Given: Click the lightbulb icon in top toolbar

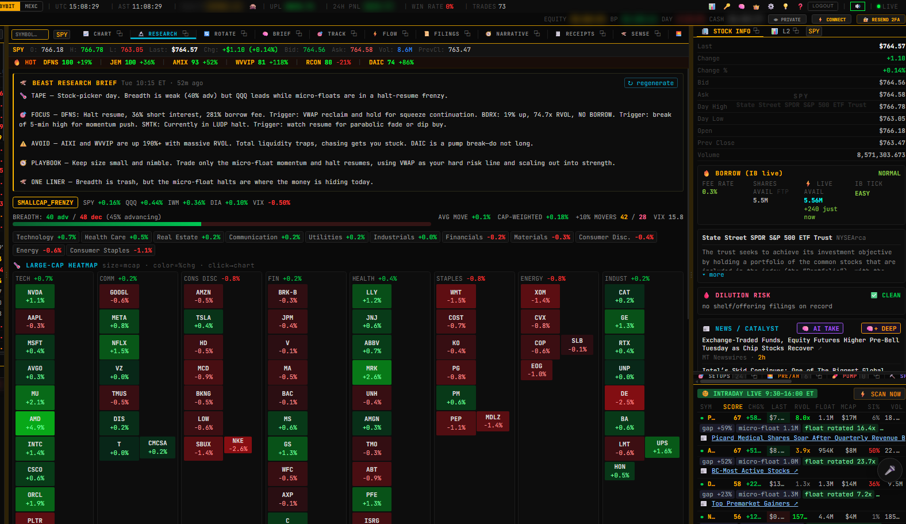Looking at the screenshot, I should click(785, 6).
